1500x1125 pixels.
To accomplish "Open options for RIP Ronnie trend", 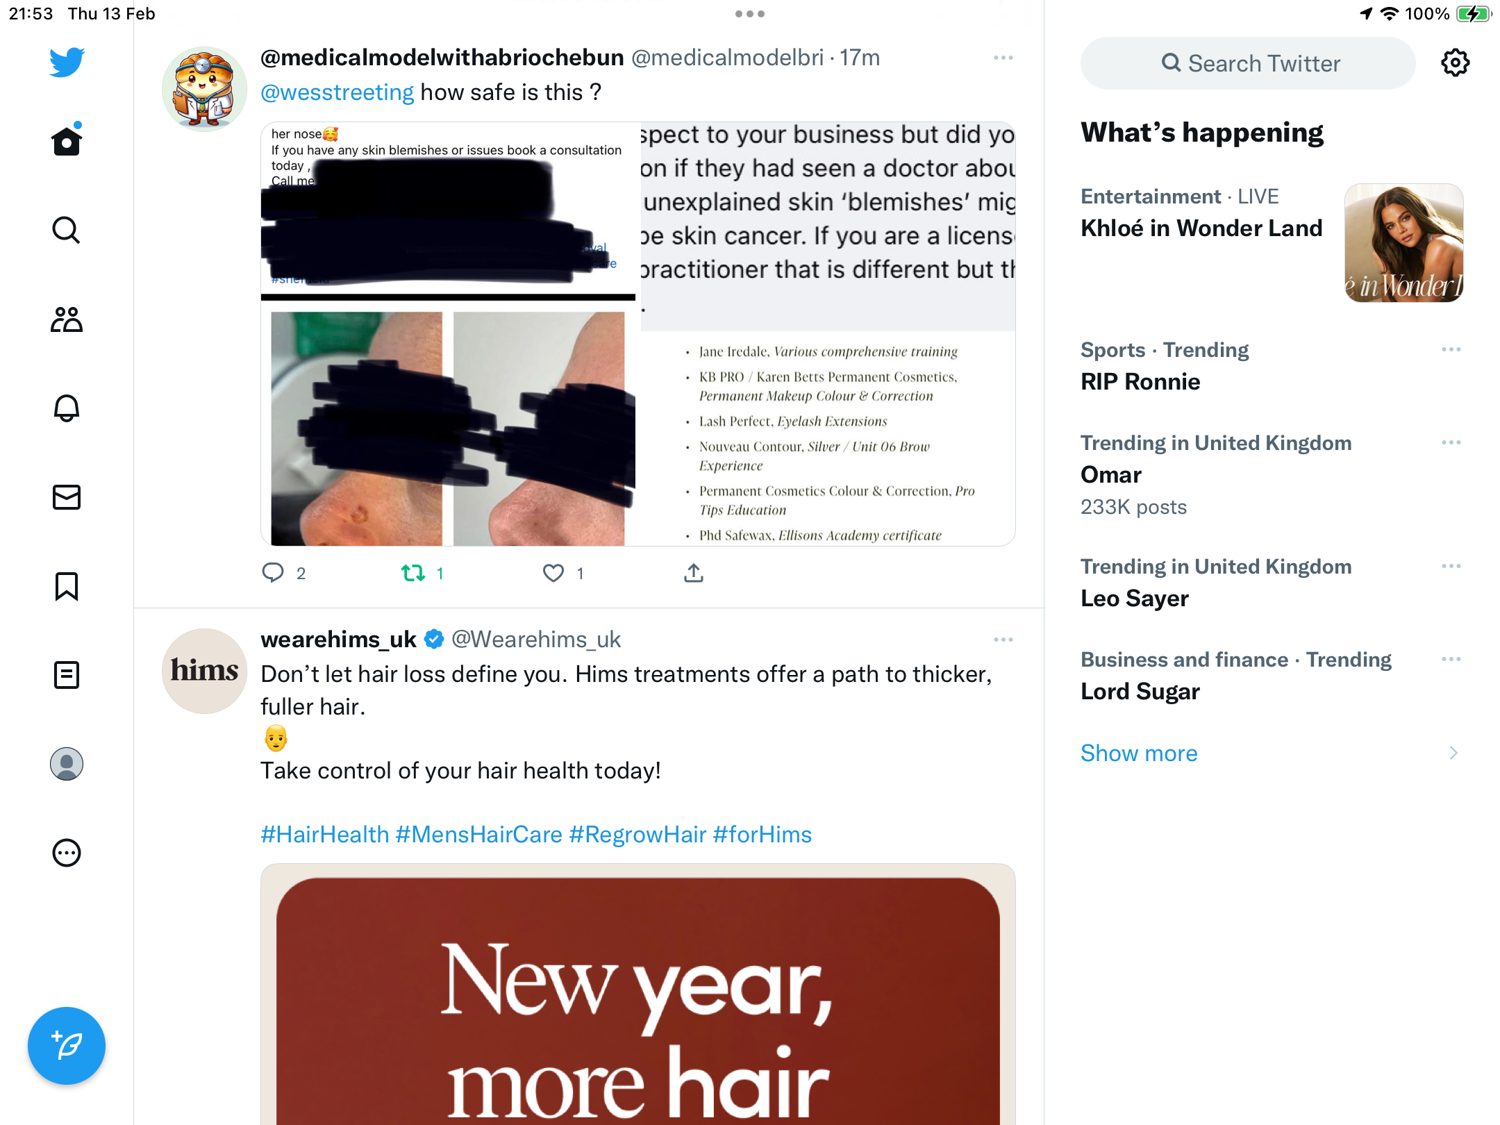I will pos(1451,349).
